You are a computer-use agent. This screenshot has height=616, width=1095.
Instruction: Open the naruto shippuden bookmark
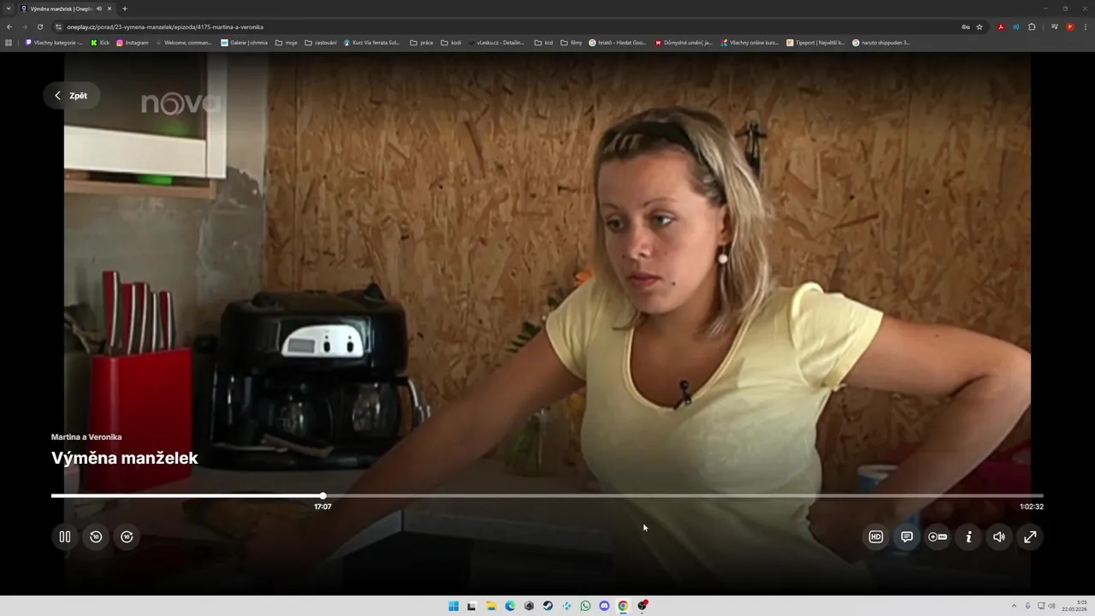coord(881,42)
